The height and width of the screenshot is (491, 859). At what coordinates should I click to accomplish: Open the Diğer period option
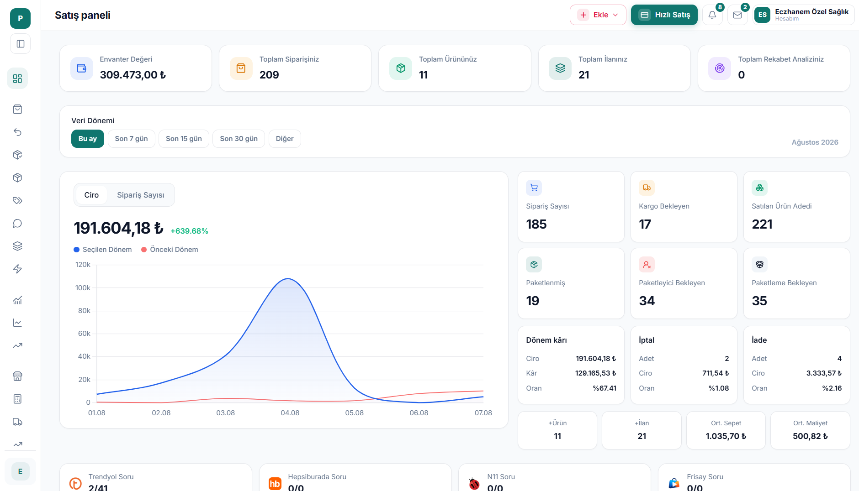285,139
